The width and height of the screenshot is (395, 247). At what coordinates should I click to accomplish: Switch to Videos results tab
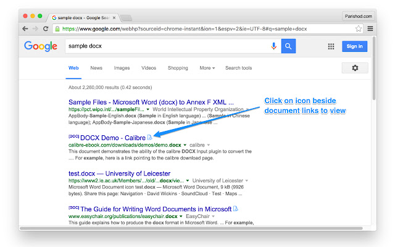(x=149, y=68)
